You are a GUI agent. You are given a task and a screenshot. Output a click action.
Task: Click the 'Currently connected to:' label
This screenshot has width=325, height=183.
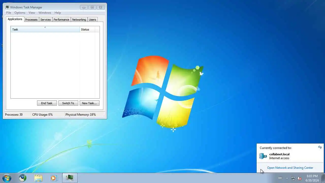tap(275, 148)
